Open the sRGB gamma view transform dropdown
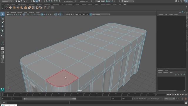This screenshot has height=106, width=188. pyautogui.click(x=101, y=14)
